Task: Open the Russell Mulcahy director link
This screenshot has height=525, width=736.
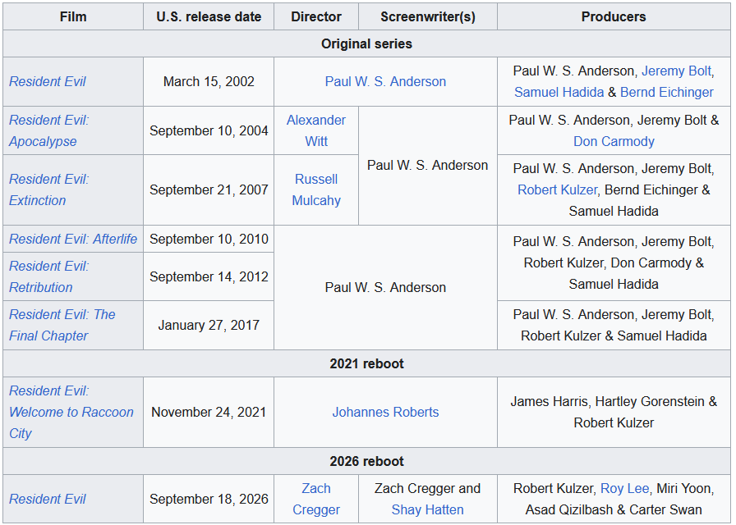Action: tap(316, 189)
